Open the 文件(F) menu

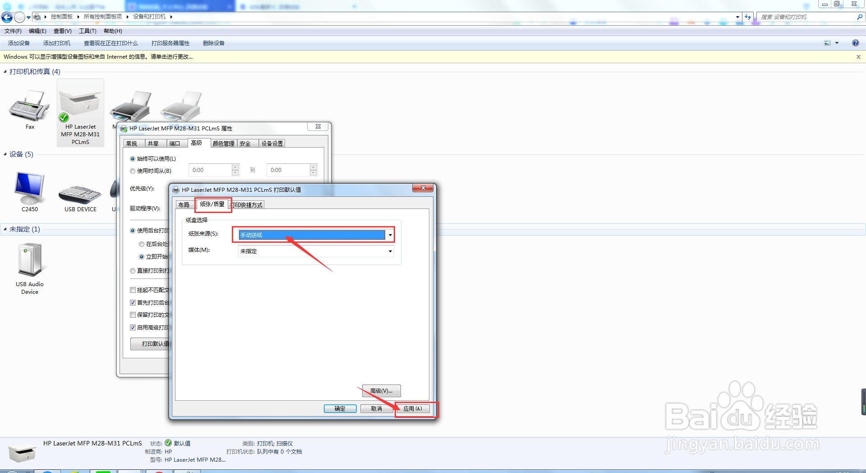13,31
